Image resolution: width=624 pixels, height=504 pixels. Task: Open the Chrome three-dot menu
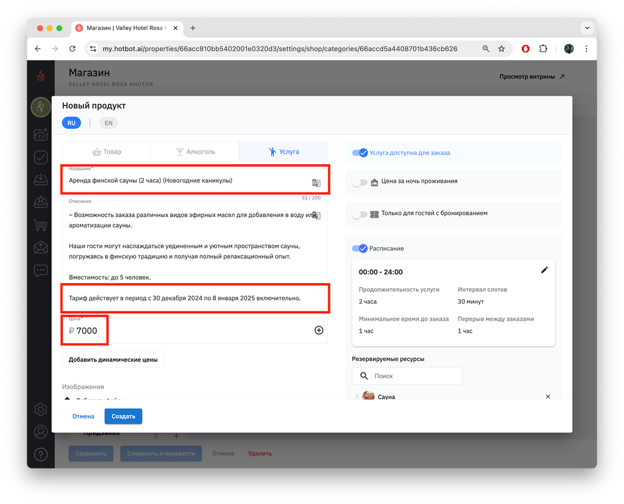pos(586,49)
